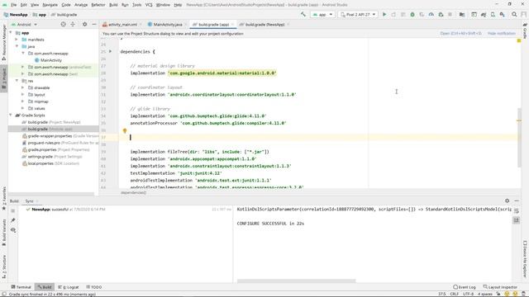The height and width of the screenshot is (297, 529).
Task: Open the Event Log button
Action: pyautogui.click(x=465, y=287)
